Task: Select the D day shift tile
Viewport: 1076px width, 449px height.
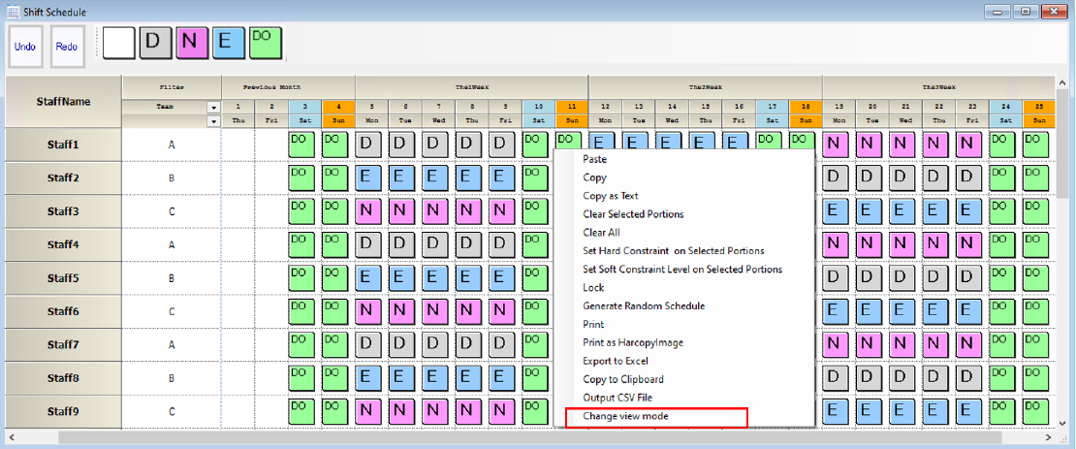Action: pos(156,44)
